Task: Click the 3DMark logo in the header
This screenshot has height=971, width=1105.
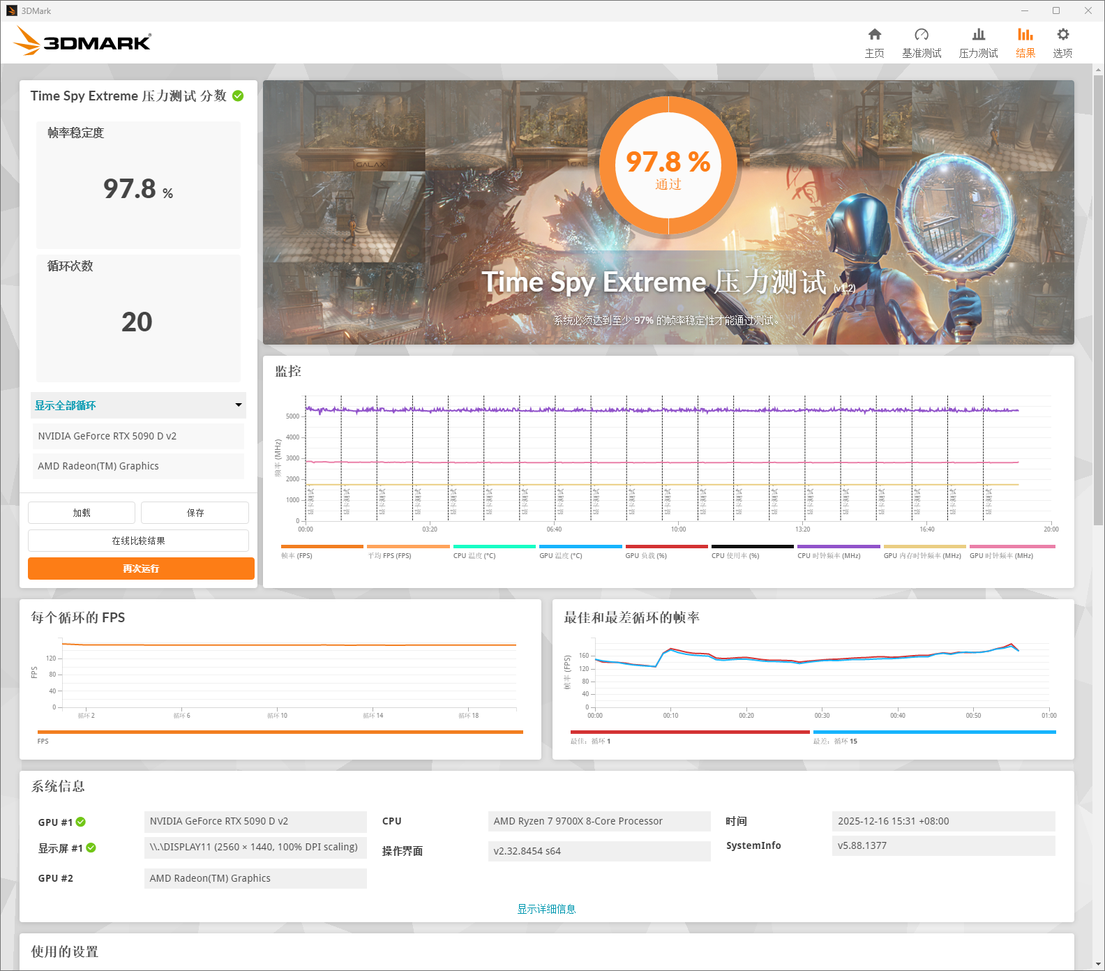Action: 82,41
